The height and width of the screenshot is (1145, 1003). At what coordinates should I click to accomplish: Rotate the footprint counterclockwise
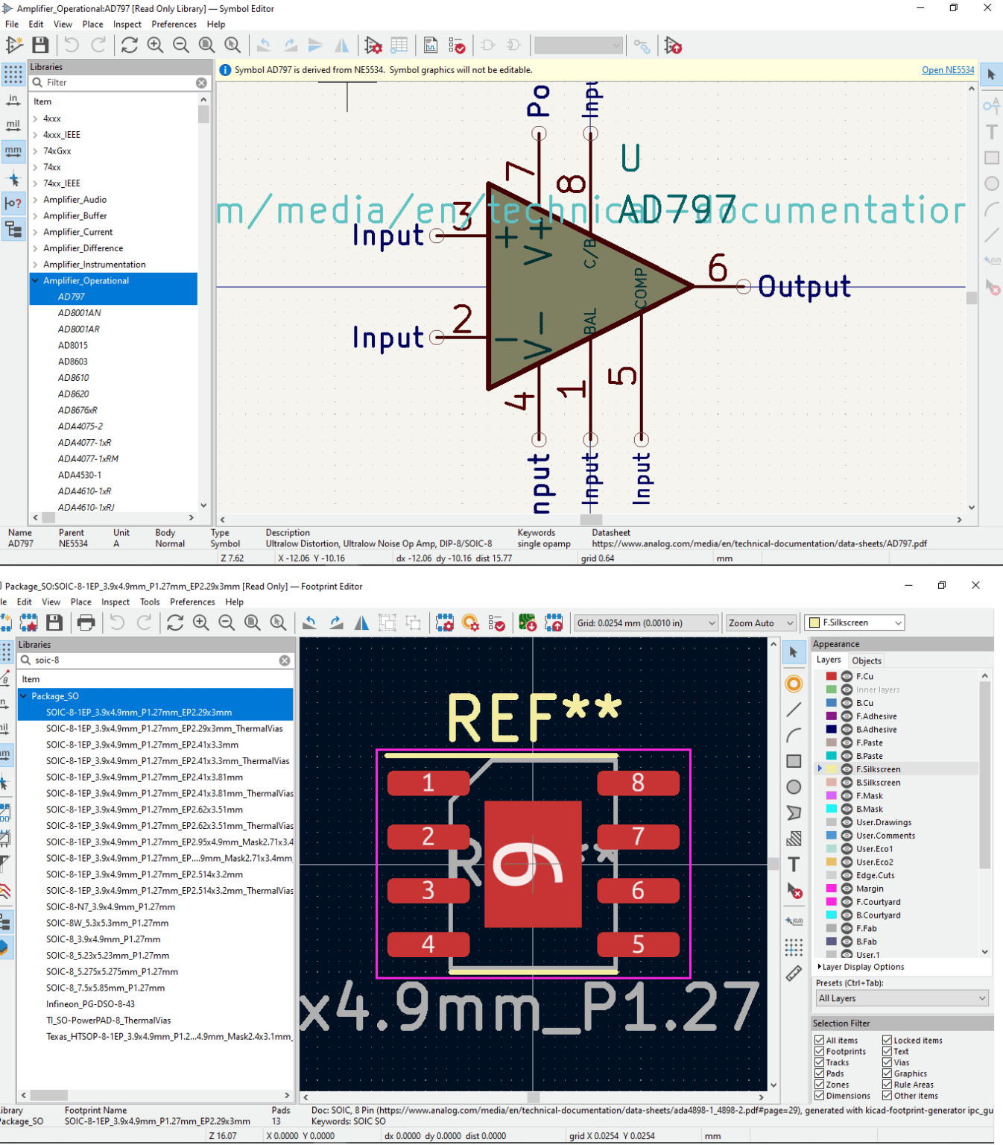(x=310, y=622)
